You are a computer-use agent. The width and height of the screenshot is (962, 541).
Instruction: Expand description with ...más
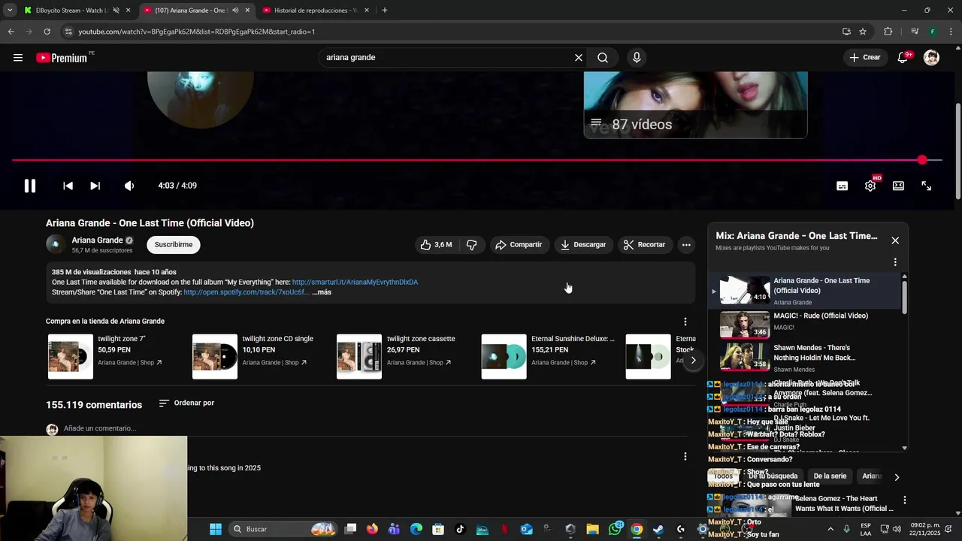322,292
